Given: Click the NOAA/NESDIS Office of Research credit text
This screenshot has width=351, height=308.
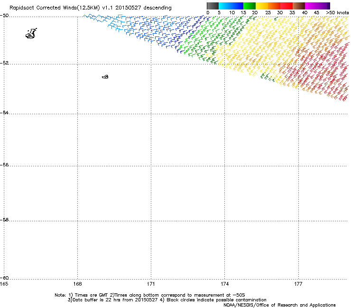Looking at the screenshot, I should 279,305.
